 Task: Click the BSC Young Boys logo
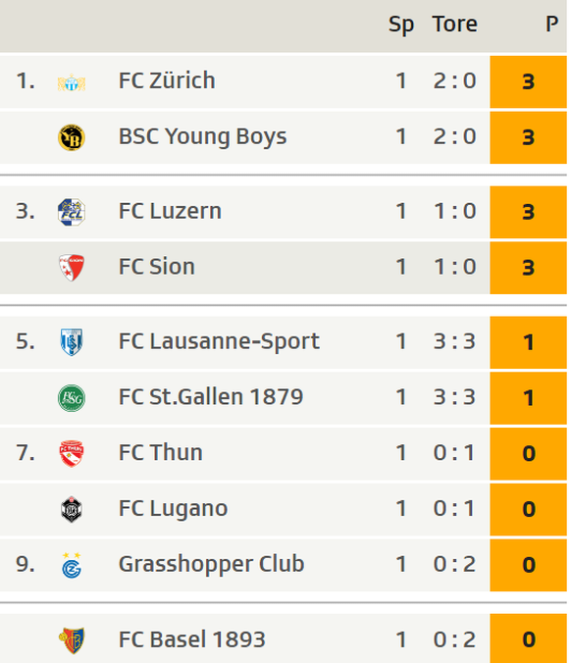[72, 137]
